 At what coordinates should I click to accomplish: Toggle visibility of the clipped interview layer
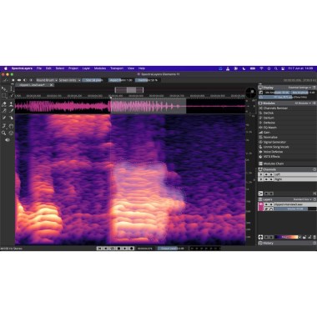point(266,204)
